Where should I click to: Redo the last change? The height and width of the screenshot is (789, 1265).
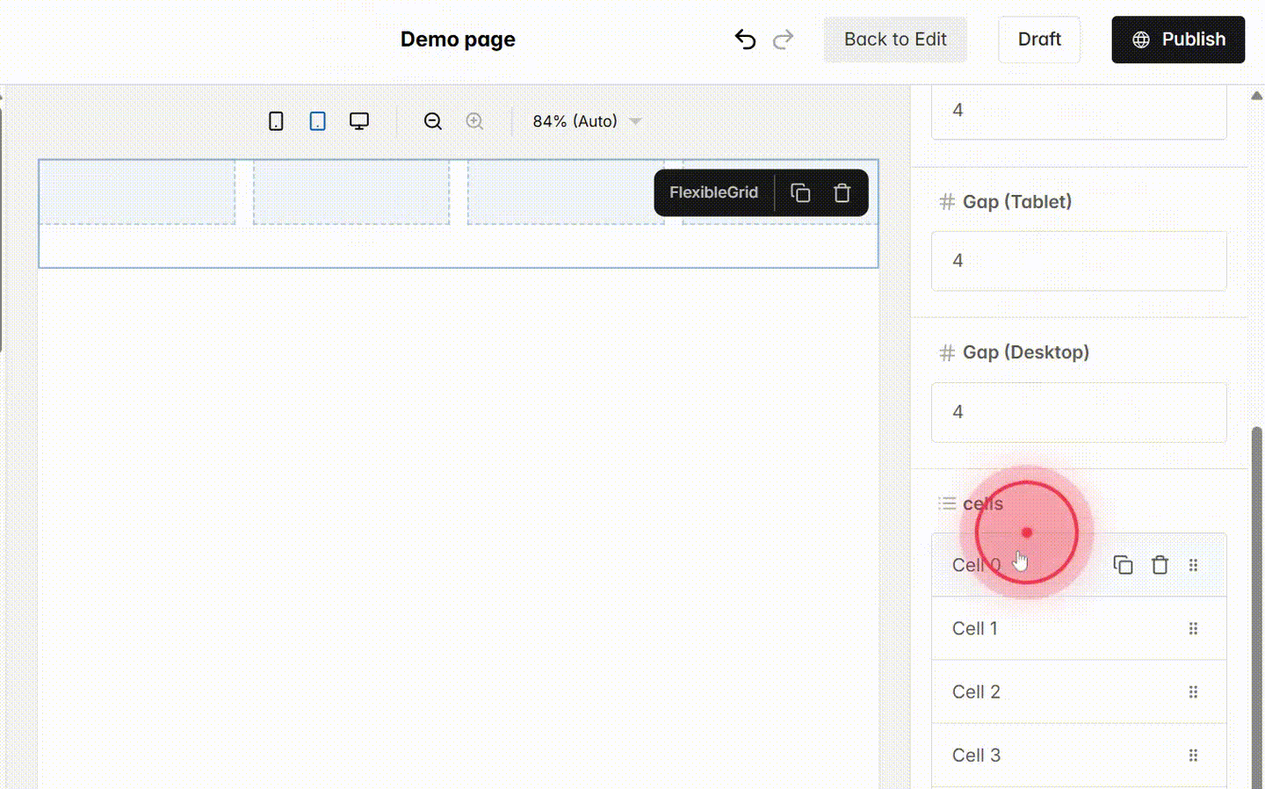(x=783, y=39)
